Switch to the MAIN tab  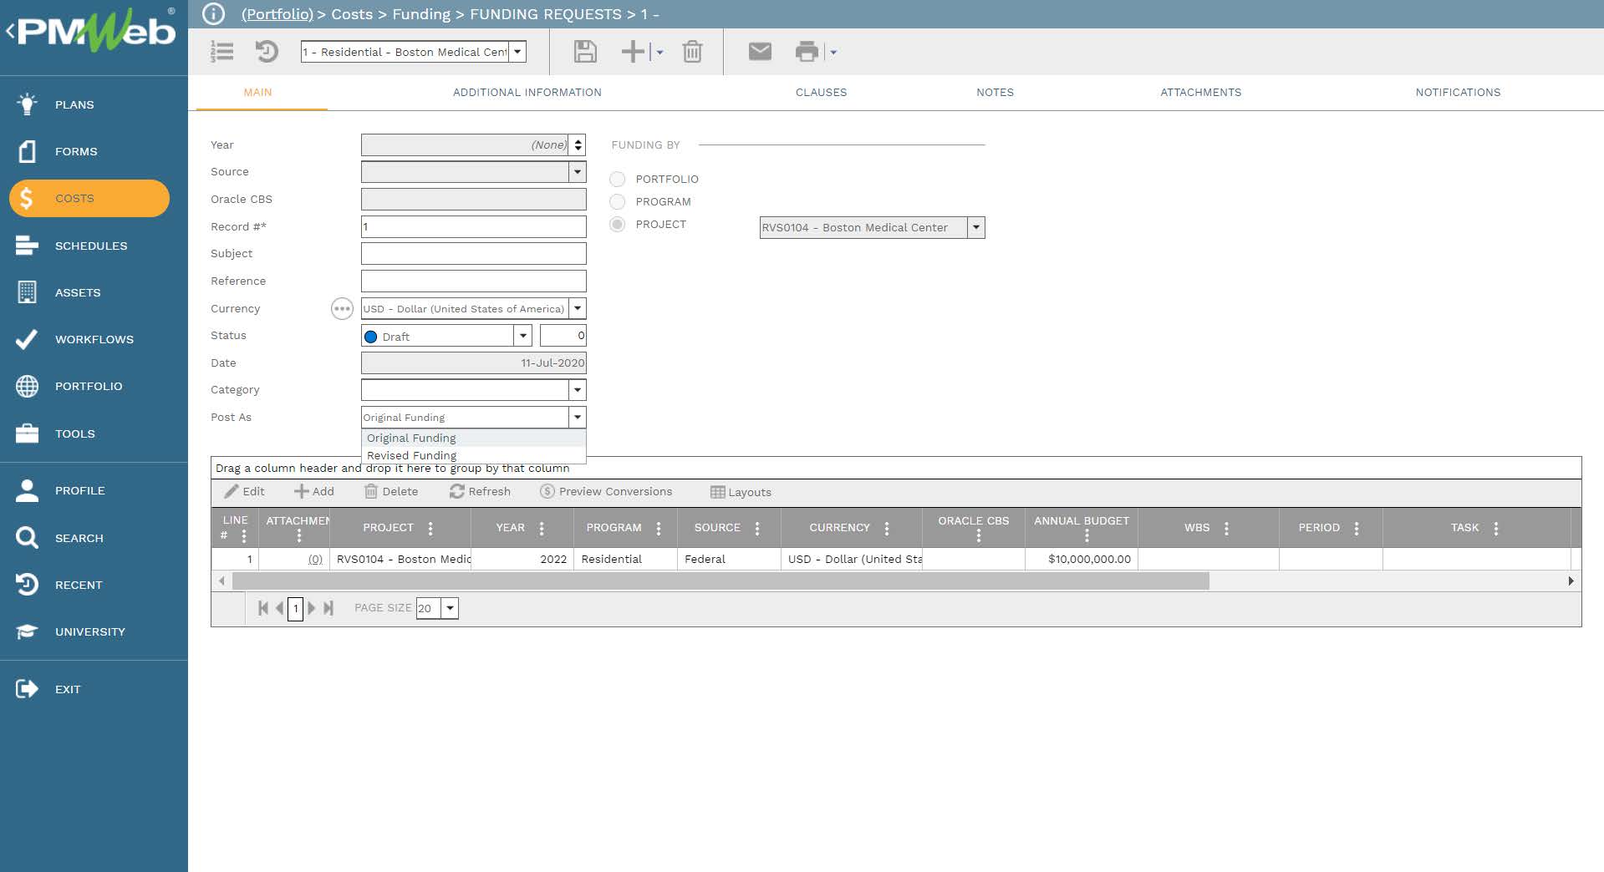[x=257, y=93]
